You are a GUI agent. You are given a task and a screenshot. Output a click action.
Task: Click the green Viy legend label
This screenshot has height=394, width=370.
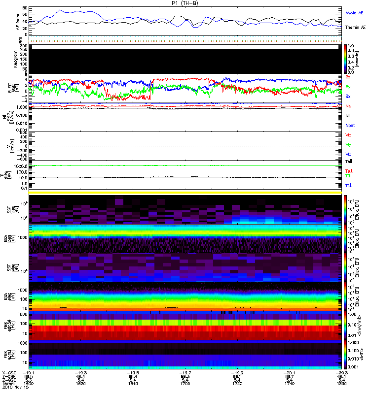[348, 145]
